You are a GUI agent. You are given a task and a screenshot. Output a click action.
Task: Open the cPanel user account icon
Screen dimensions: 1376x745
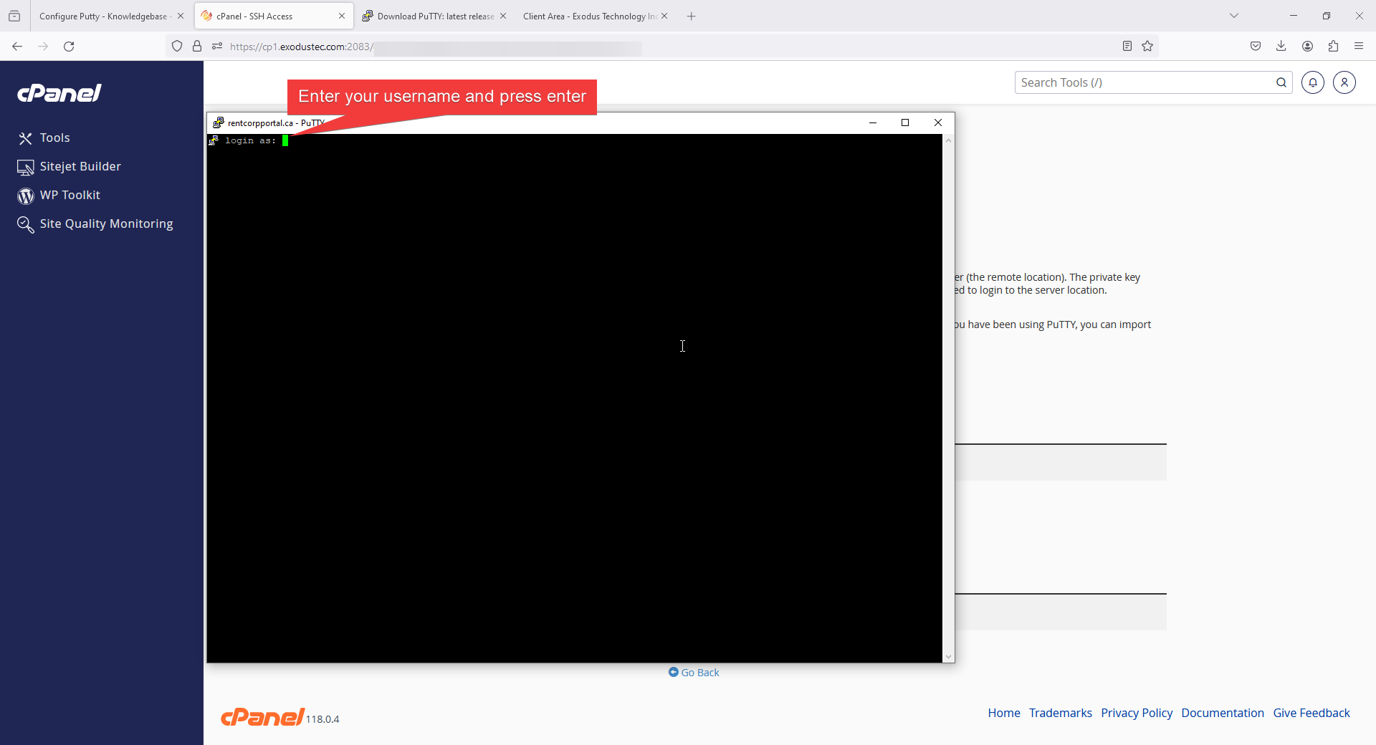click(1344, 83)
